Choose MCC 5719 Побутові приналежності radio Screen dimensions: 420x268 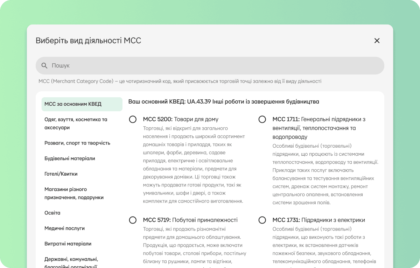click(x=133, y=220)
